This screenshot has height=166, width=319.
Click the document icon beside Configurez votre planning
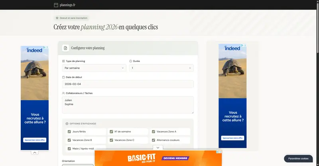pos(65,48)
